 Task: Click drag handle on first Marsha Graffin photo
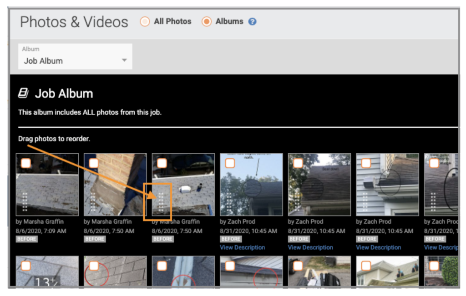[x=25, y=201]
